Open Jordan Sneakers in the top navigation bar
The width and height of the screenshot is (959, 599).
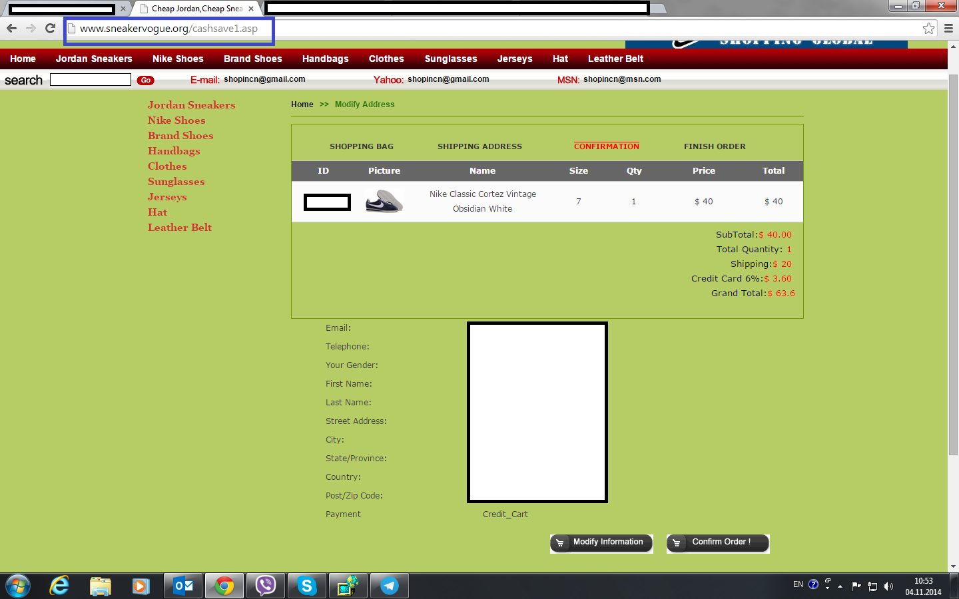(94, 59)
